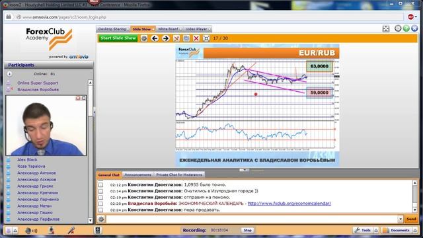Click the omnovia.com URL in address bar
Screen dimensions: 423x238
[64, 17]
